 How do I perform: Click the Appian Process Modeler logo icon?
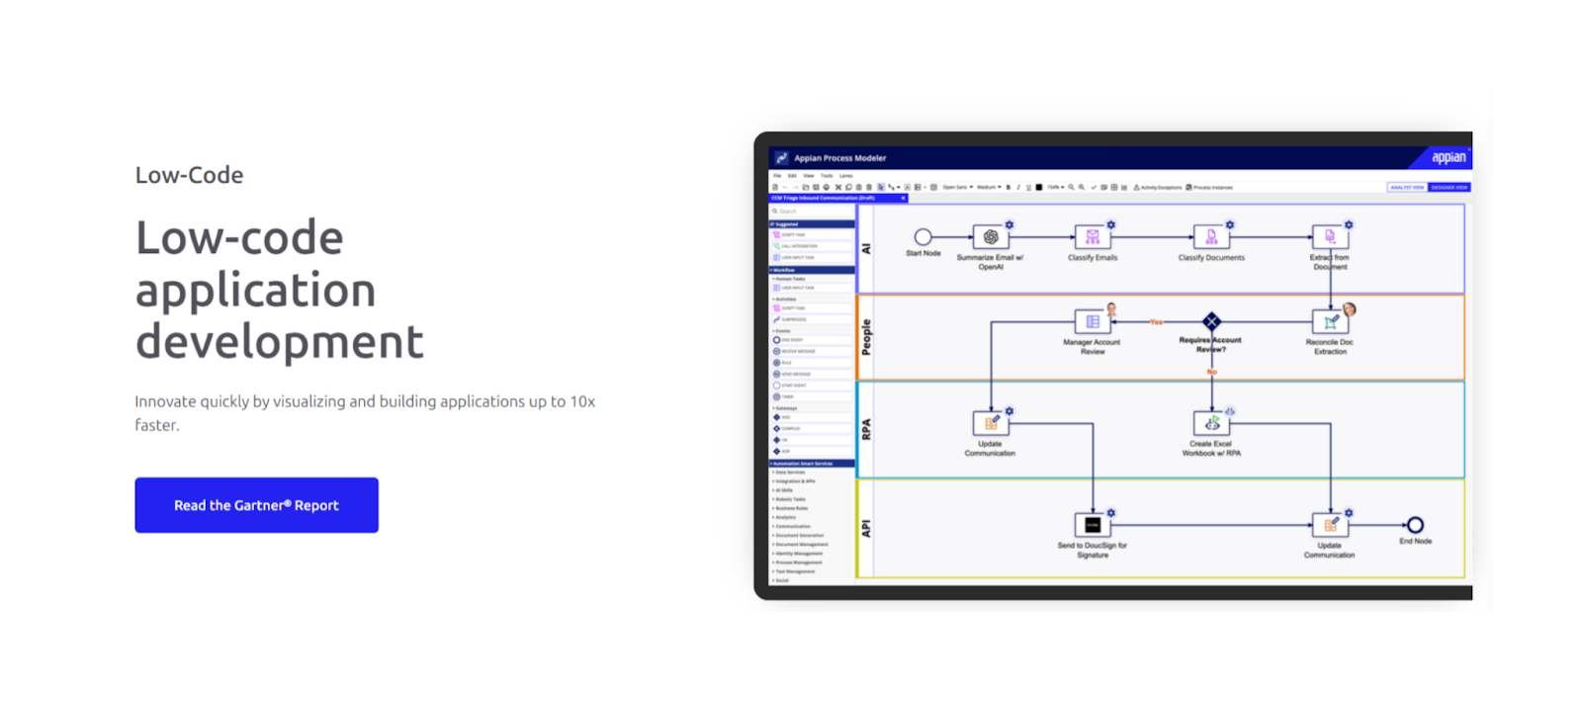pyautogui.click(x=781, y=157)
